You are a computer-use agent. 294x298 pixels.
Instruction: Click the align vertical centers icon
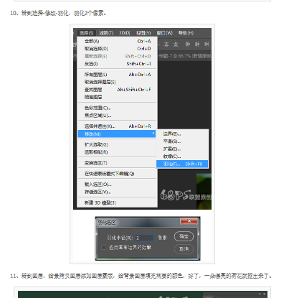point(166,45)
